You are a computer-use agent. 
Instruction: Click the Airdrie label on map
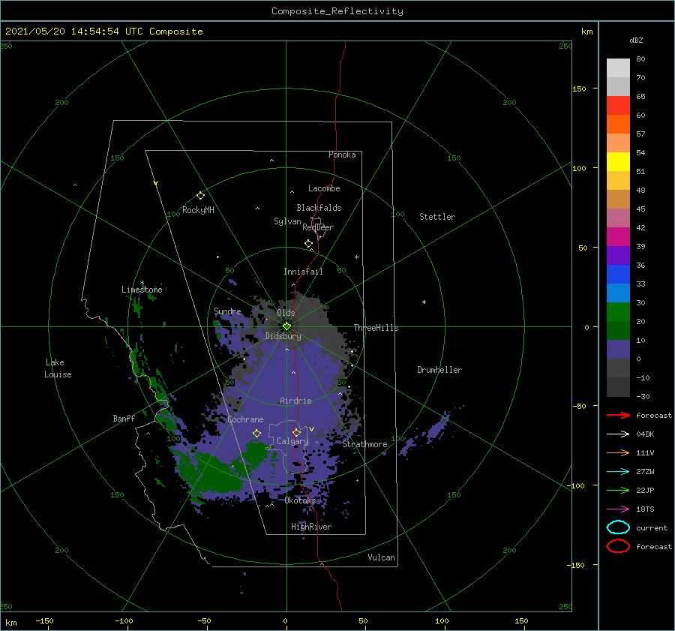point(295,401)
